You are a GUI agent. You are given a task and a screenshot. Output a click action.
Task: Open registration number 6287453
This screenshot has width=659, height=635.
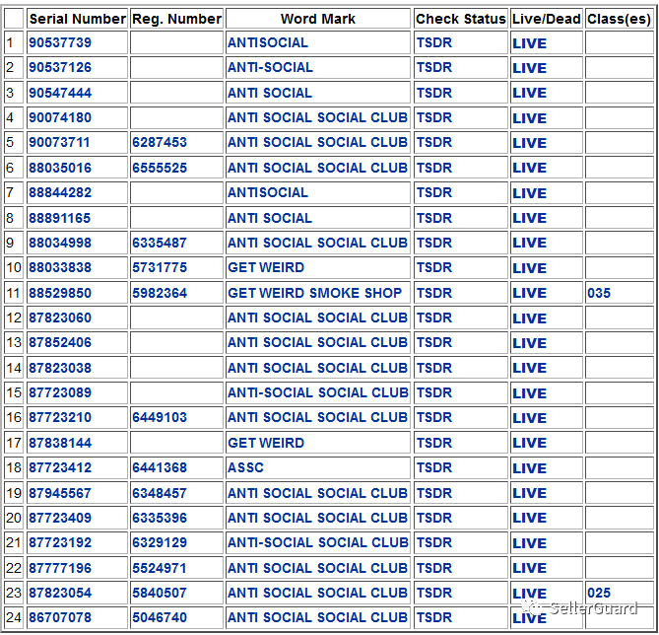(160, 143)
